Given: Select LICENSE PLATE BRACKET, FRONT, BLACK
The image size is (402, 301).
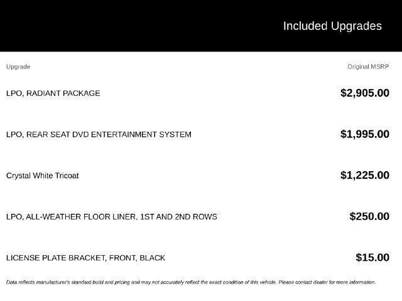Looking at the screenshot, I should pyautogui.click(x=85, y=258).
